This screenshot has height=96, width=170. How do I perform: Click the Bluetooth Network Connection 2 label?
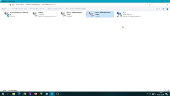[19, 13]
